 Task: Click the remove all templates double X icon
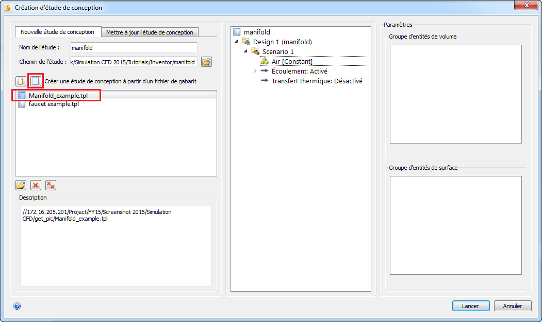click(51, 186)
